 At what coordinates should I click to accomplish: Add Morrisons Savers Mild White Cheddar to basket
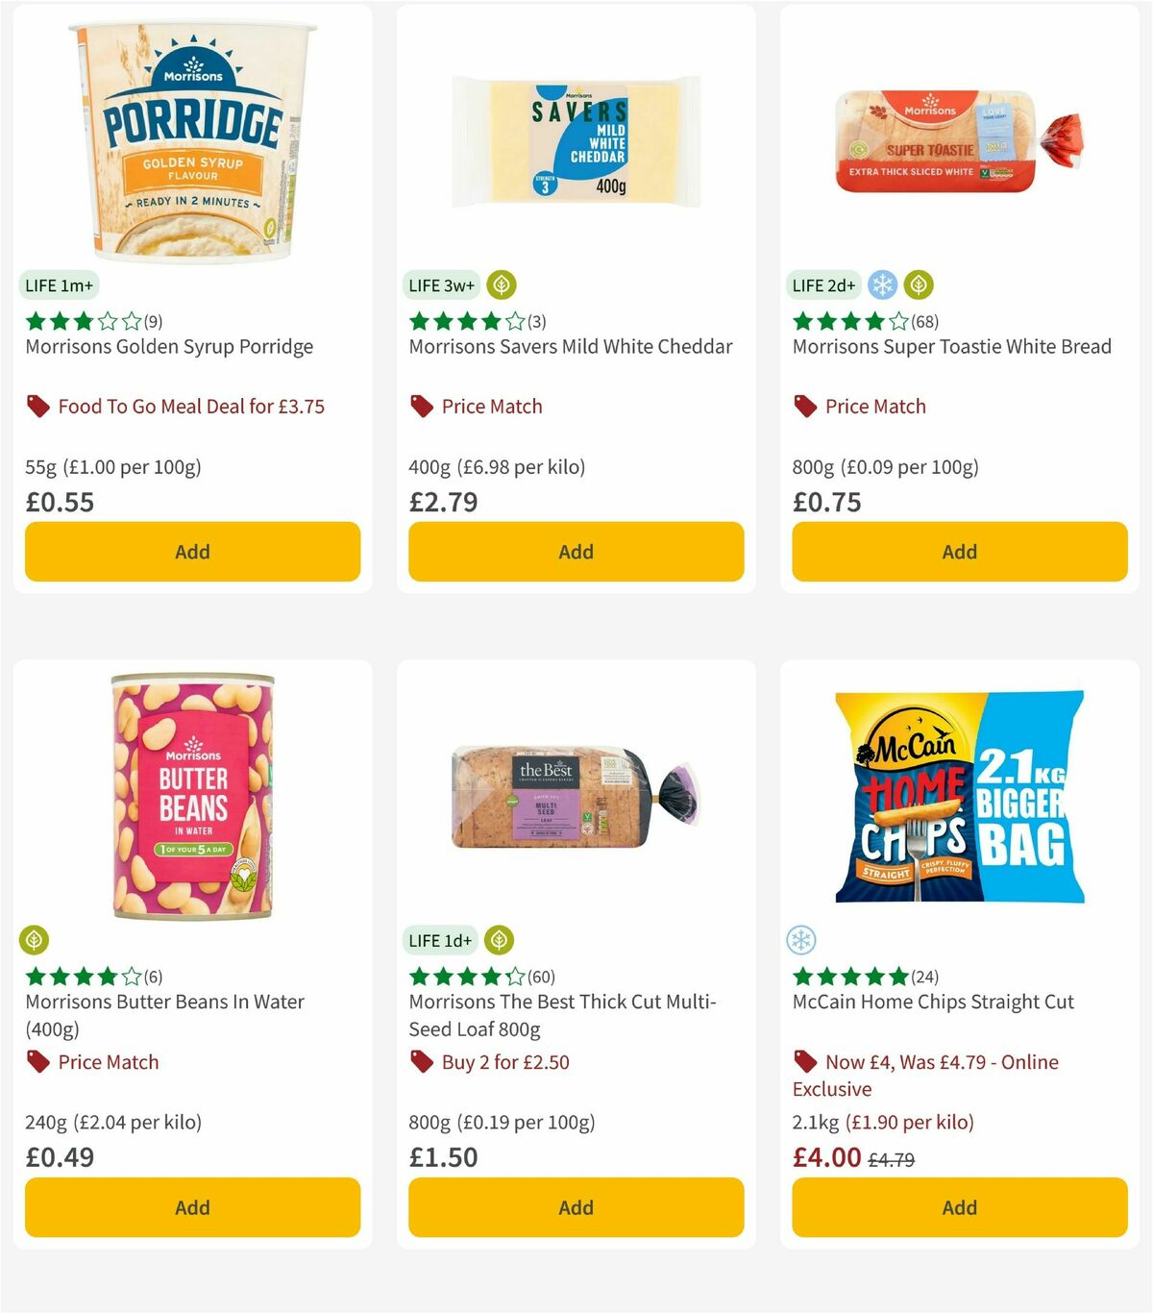pos(576,552)
